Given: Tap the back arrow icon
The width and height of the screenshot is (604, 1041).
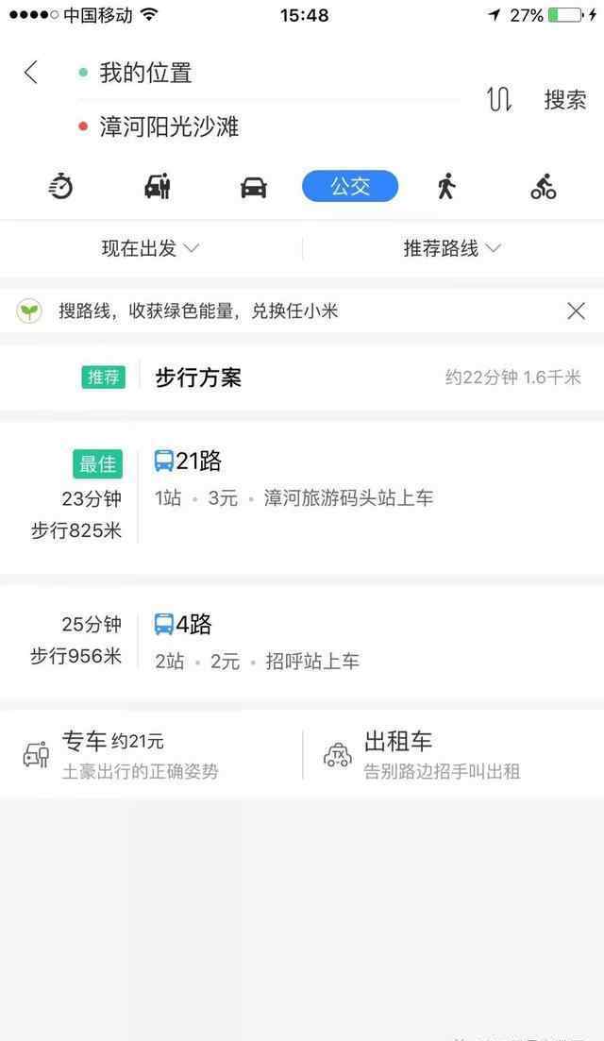Looking at the screenshot, I should point(31,72).
